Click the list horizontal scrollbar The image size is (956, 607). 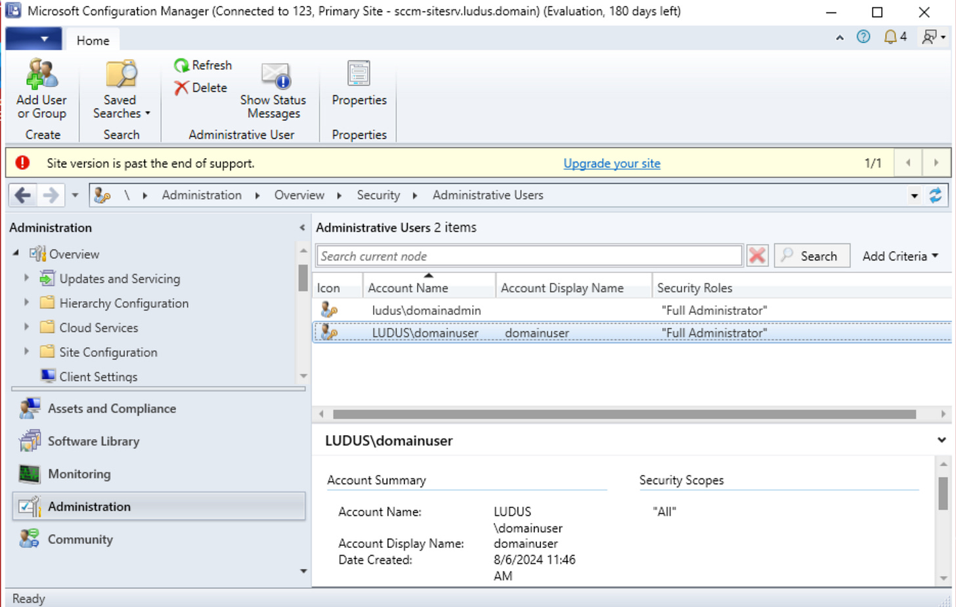(624, 414)
